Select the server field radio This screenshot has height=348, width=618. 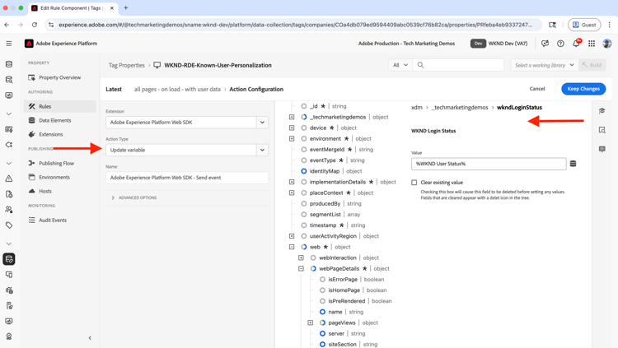click(x=322, y=333)
